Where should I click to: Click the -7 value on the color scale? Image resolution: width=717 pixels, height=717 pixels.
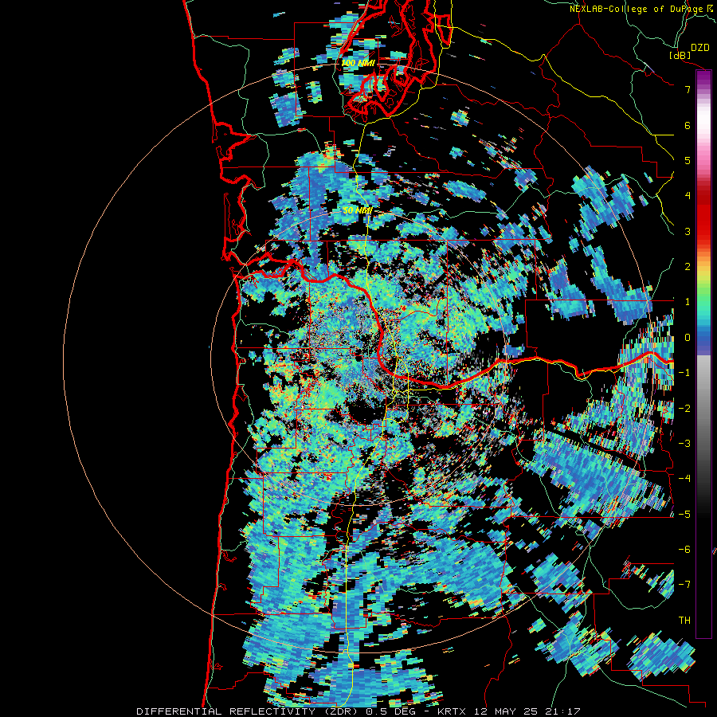coord(684,585)
